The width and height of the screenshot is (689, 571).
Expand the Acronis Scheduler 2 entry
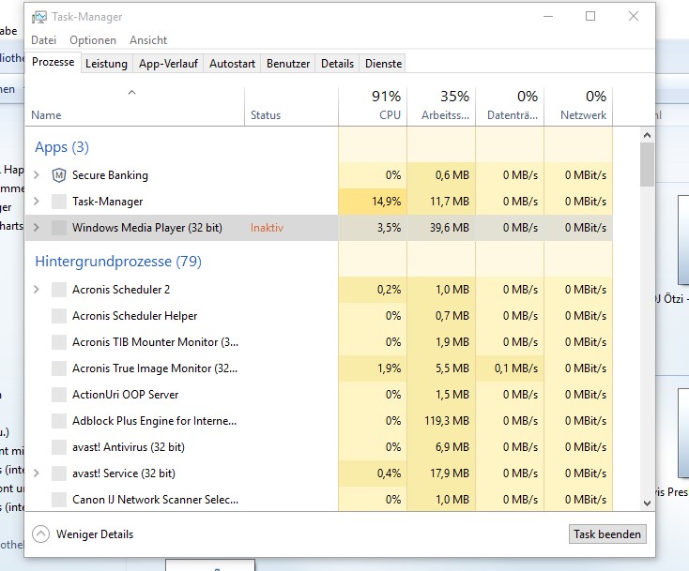tap(37, 290)
